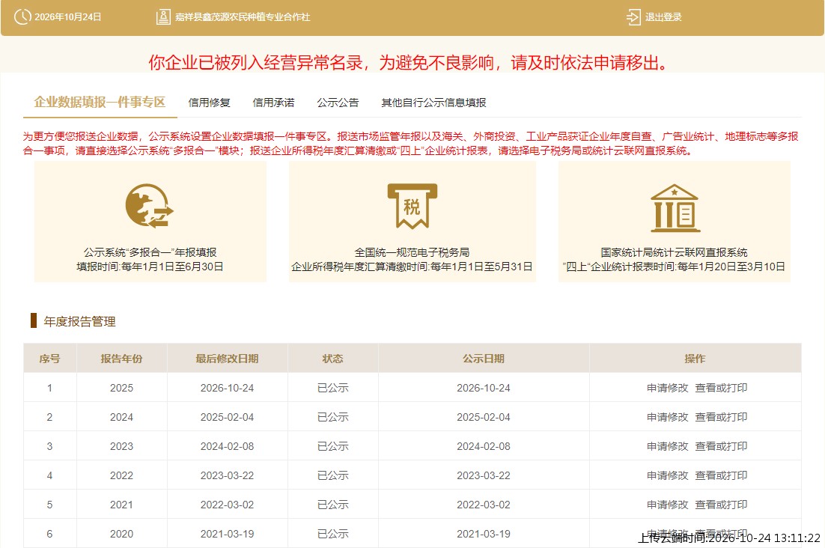Click the enterprise profile icon
825x548 pixels.
(163, 16)
